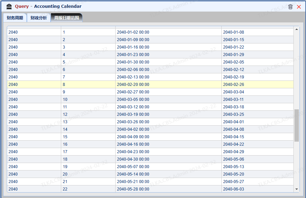The image size is (306, 198).
Task: Click end date 2040-05-20
Action: (257, 174)
